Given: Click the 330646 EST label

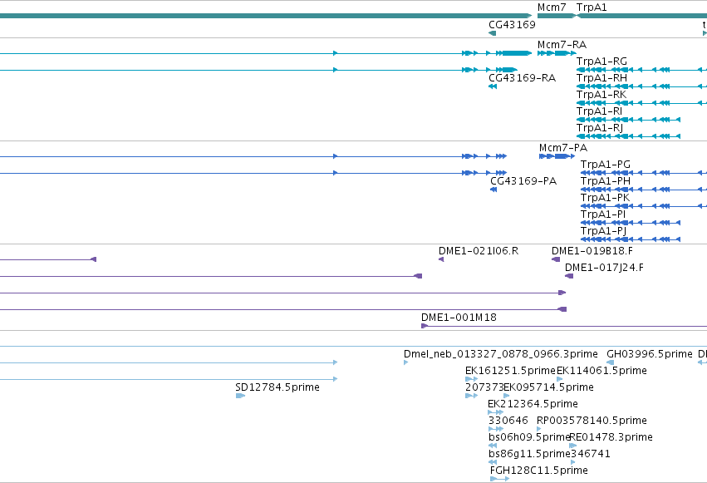Looking at the screenshot, I should [x=508, y=421].
